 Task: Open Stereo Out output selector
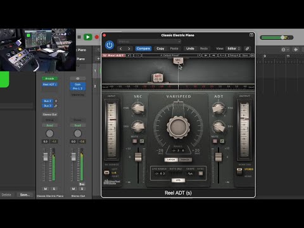[50, 115]
